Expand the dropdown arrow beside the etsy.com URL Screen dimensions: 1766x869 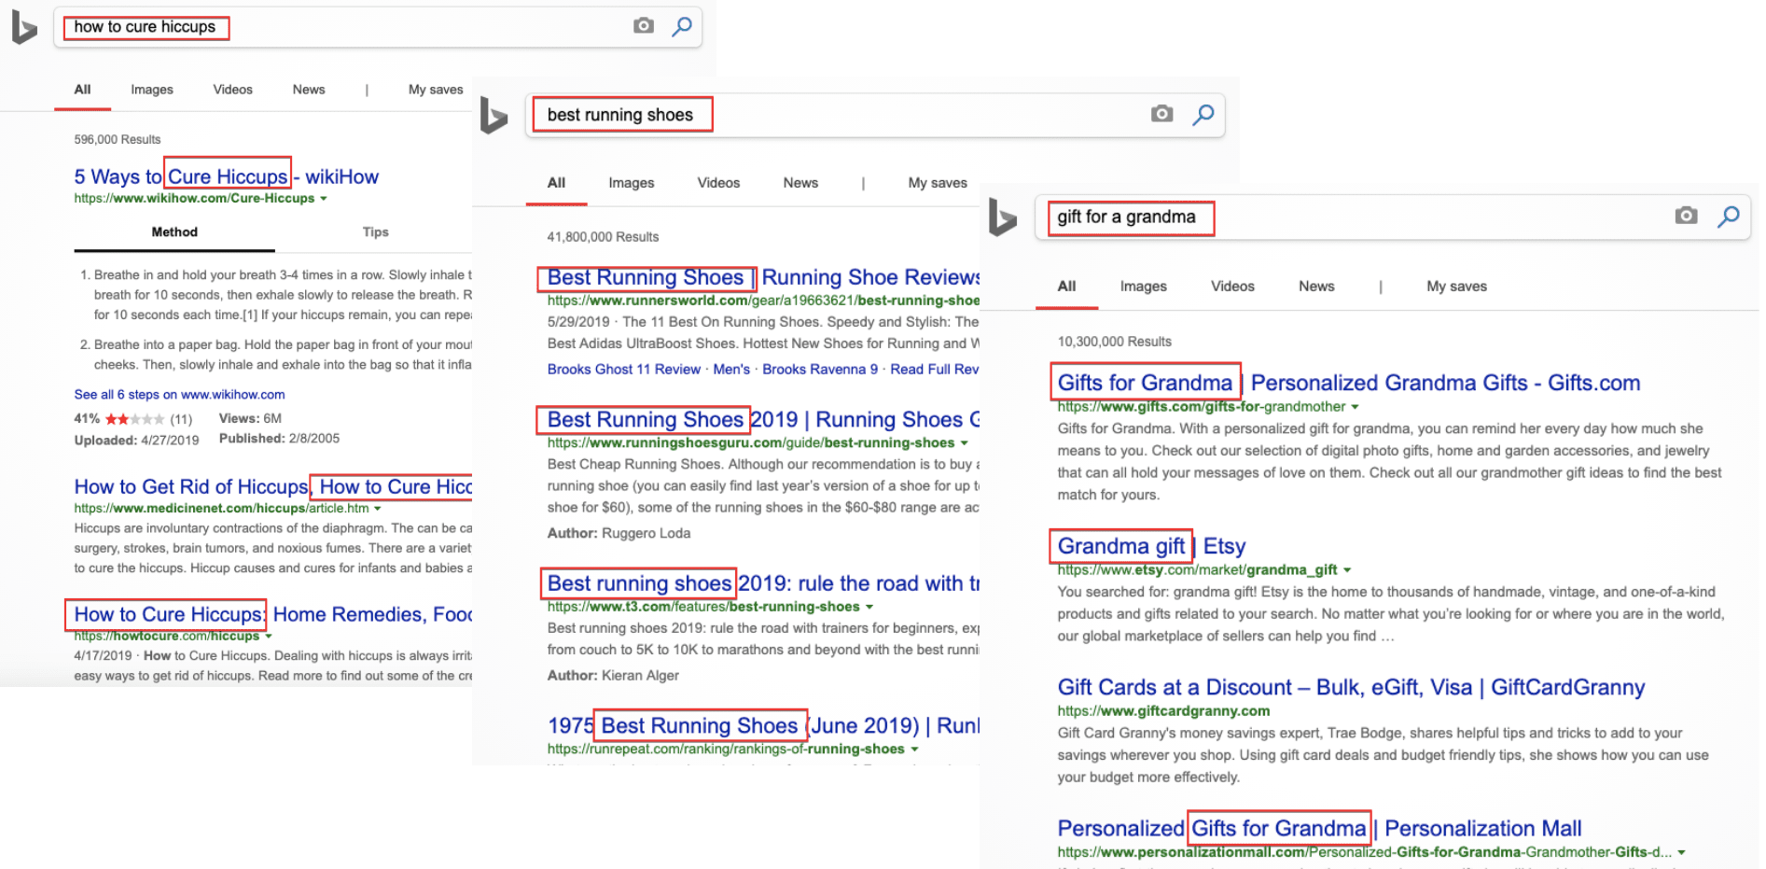(x=1347, y=570)
